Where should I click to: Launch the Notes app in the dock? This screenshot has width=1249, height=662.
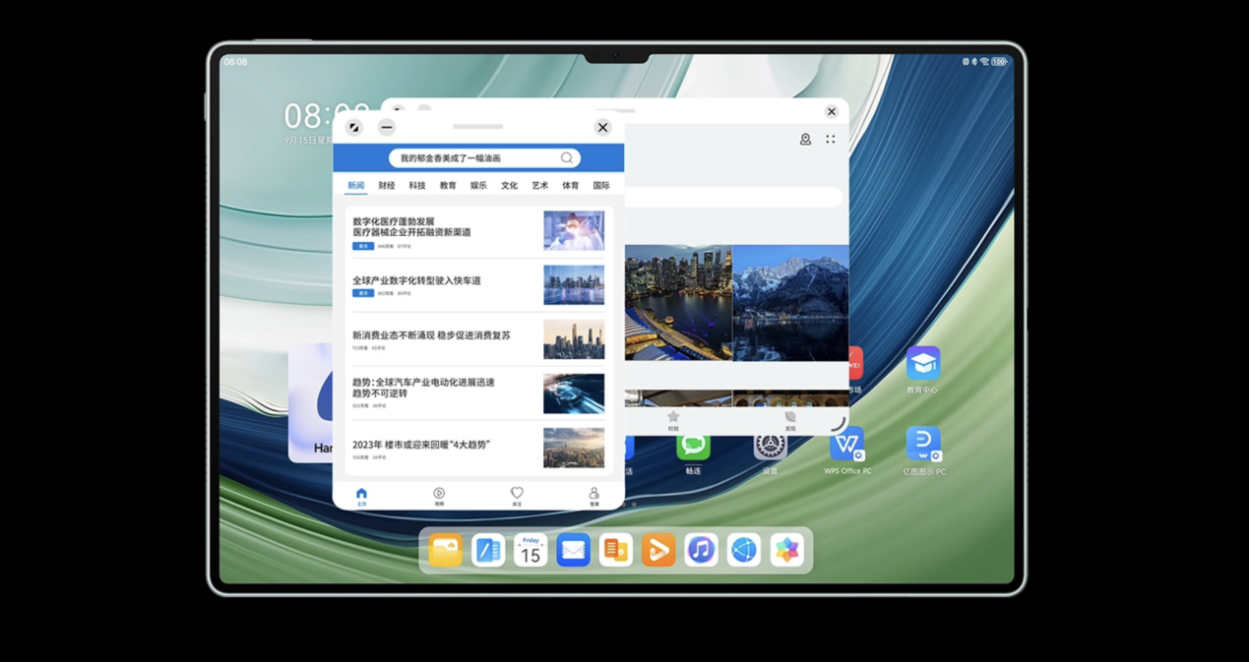[x=487, y=550]
